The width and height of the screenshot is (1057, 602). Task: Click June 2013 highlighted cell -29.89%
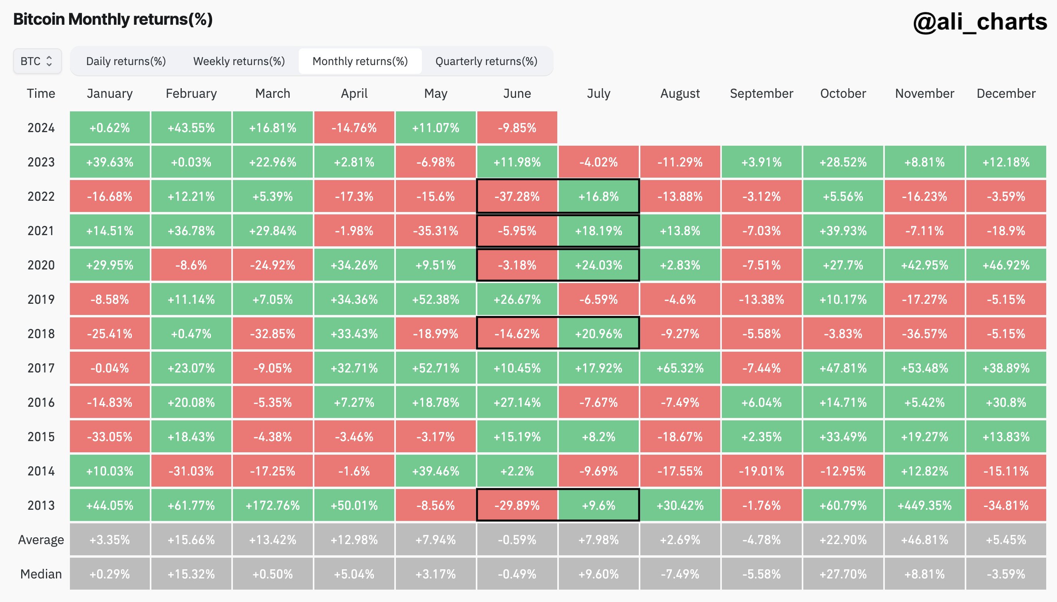click(x=515, y=508)
